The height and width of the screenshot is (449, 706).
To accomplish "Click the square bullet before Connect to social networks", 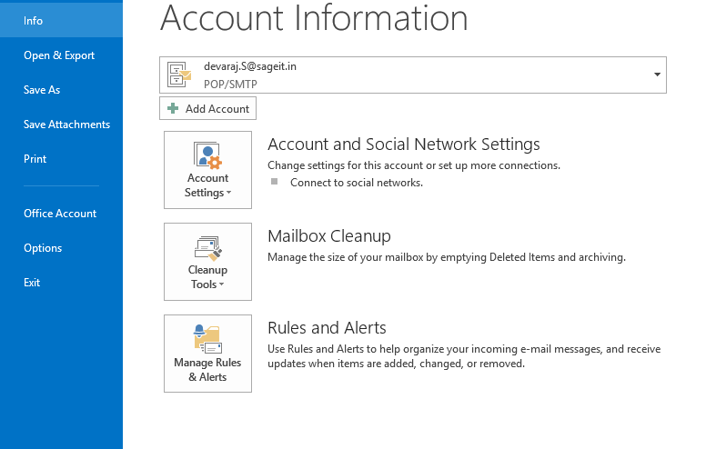I will click(x=274, y=182).
